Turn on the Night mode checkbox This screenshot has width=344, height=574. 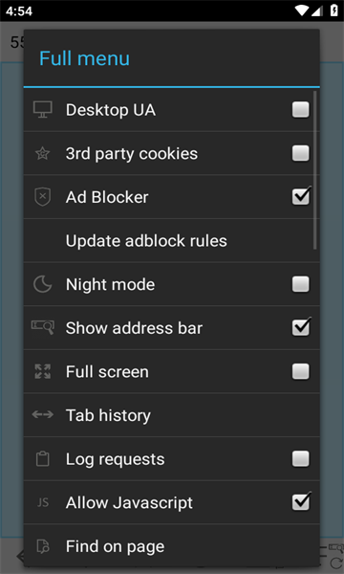click(x=300, y=284)
